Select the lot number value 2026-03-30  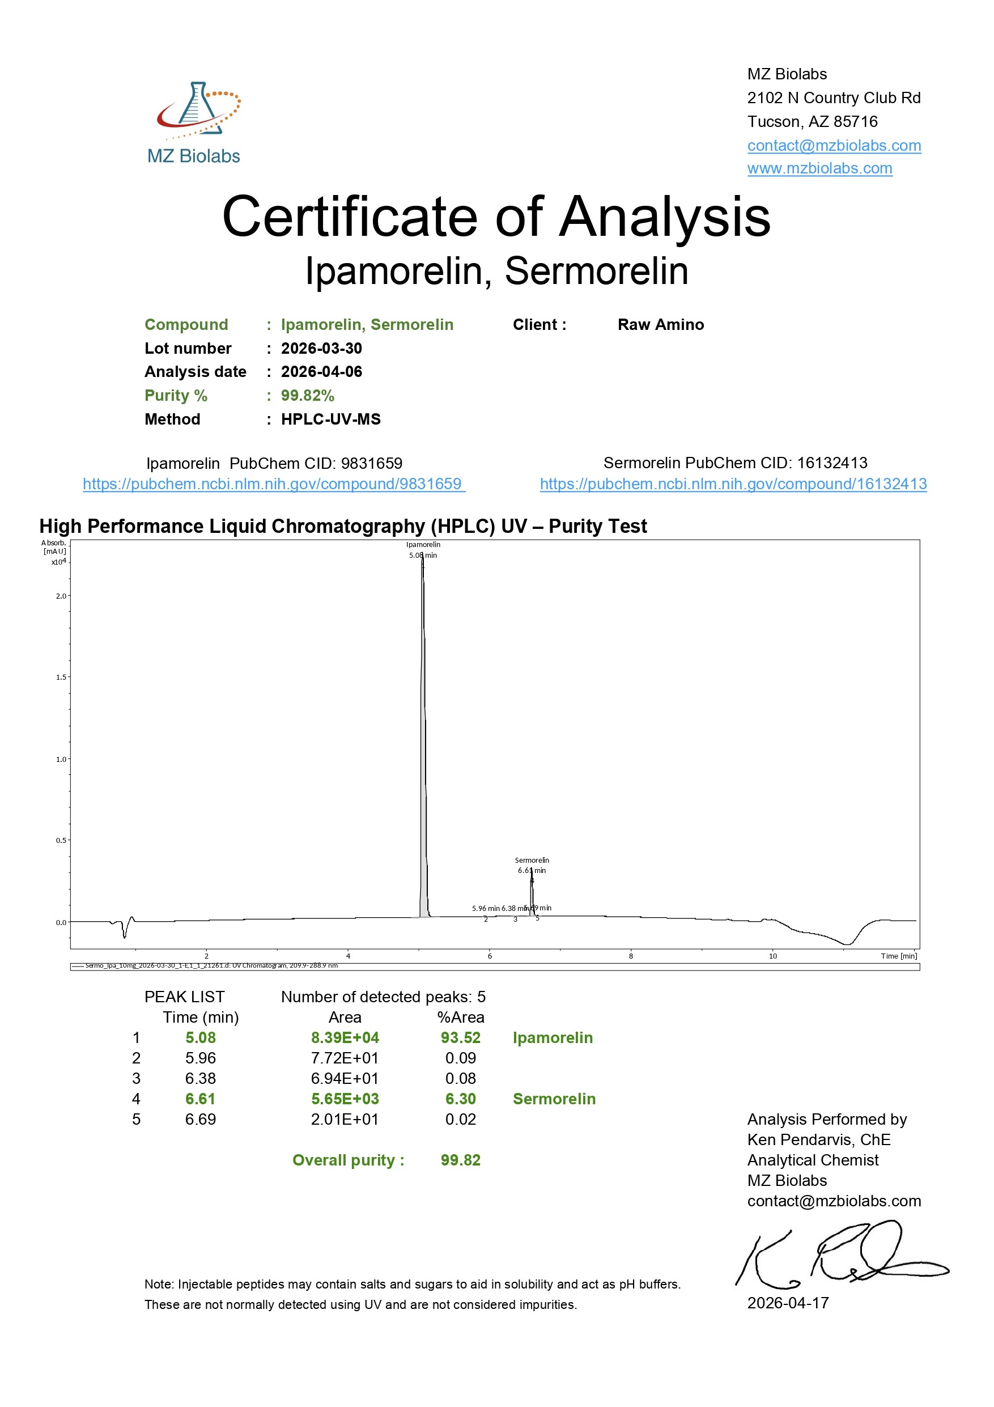click(x=321, y=349)
